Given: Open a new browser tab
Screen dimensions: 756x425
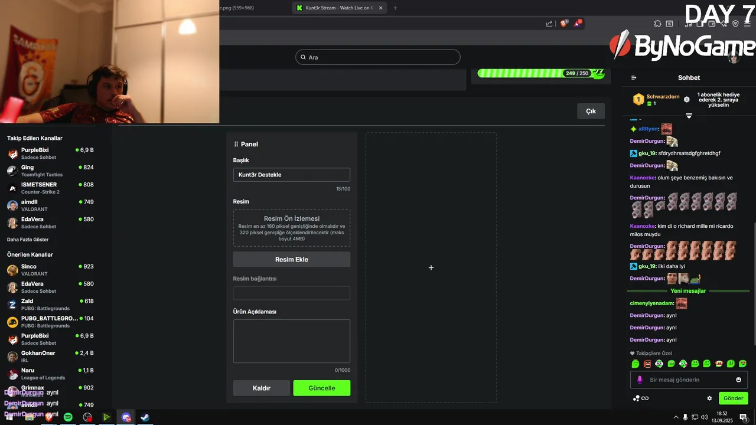Looking at the screenshot, I should 395,8.
